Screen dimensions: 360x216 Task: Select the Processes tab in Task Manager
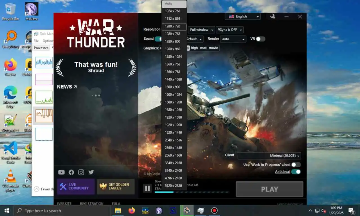pyautogui.click(x=41, y=48)
